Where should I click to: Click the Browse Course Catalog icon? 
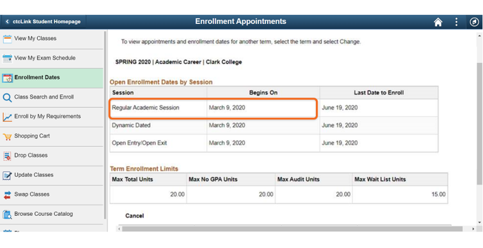pyautogui.click(x=7, y=215)
